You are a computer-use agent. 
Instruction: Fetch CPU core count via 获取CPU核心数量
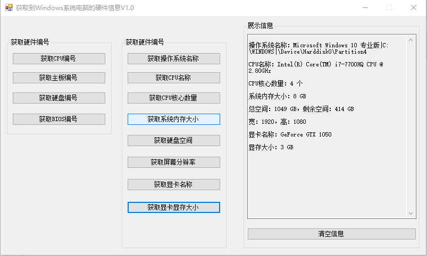[174, 98]
